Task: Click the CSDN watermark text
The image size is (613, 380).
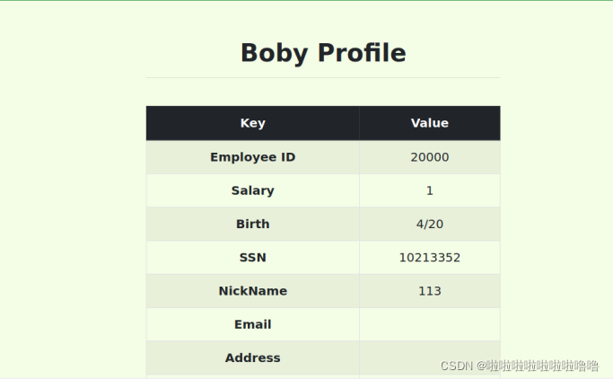Action: click(x=457, y=366)
